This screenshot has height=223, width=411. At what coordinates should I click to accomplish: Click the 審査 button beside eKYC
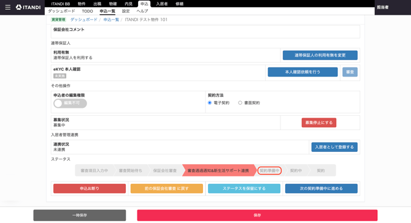[350, 72]
